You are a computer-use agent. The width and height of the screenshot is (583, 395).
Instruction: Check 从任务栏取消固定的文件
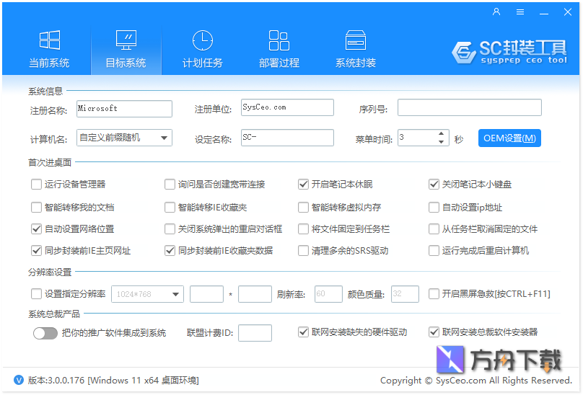(x=434, y=229)
